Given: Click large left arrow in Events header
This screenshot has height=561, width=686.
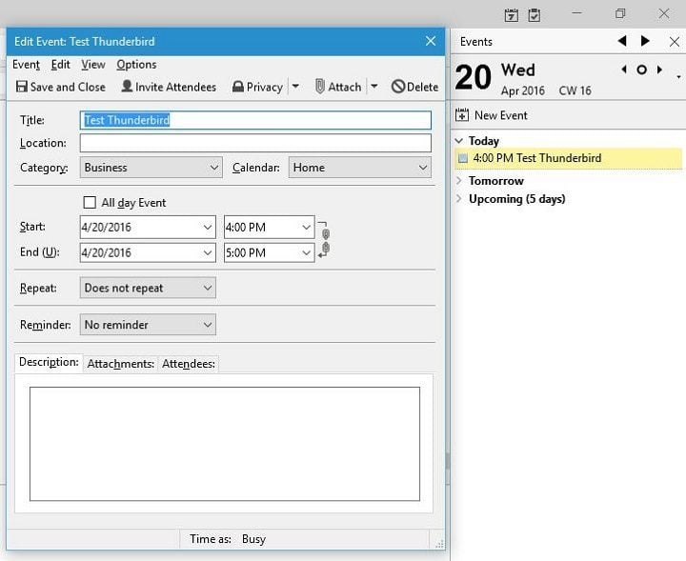Looking at the screenshot, I should click(x=622, y=41).
